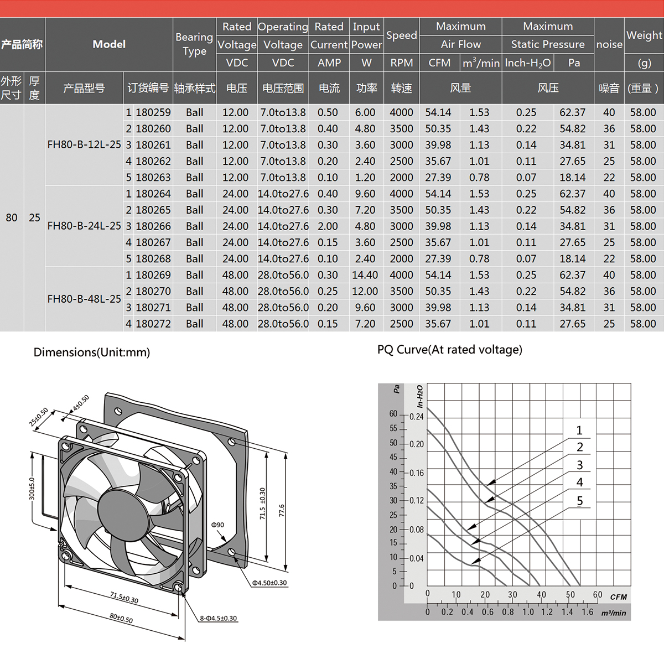Select the 'Input Power' header
Viewport: 664px width, 664px height.
pyautogui.click(x=366, y=35)
